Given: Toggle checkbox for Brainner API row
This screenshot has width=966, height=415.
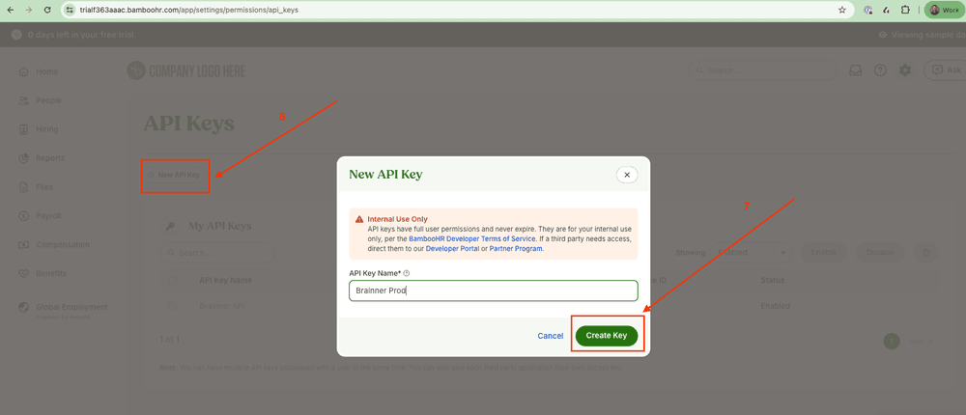Looking at the screenshot, I should click(x=173, y=306).
